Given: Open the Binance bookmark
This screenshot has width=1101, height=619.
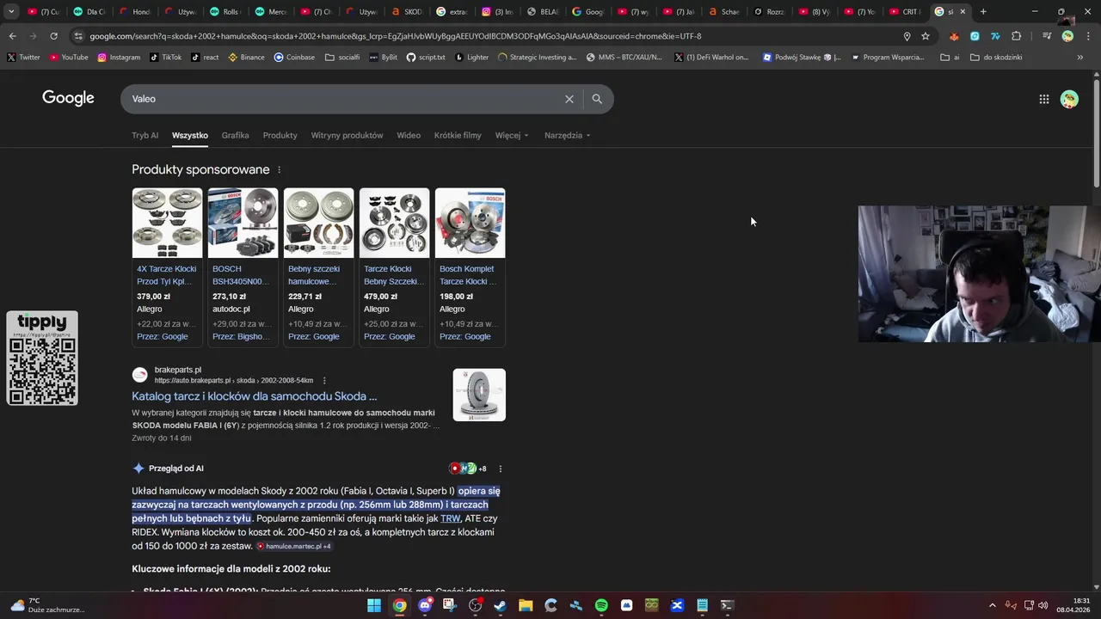Looking at the screenshot, I should (x=247, y=58).
